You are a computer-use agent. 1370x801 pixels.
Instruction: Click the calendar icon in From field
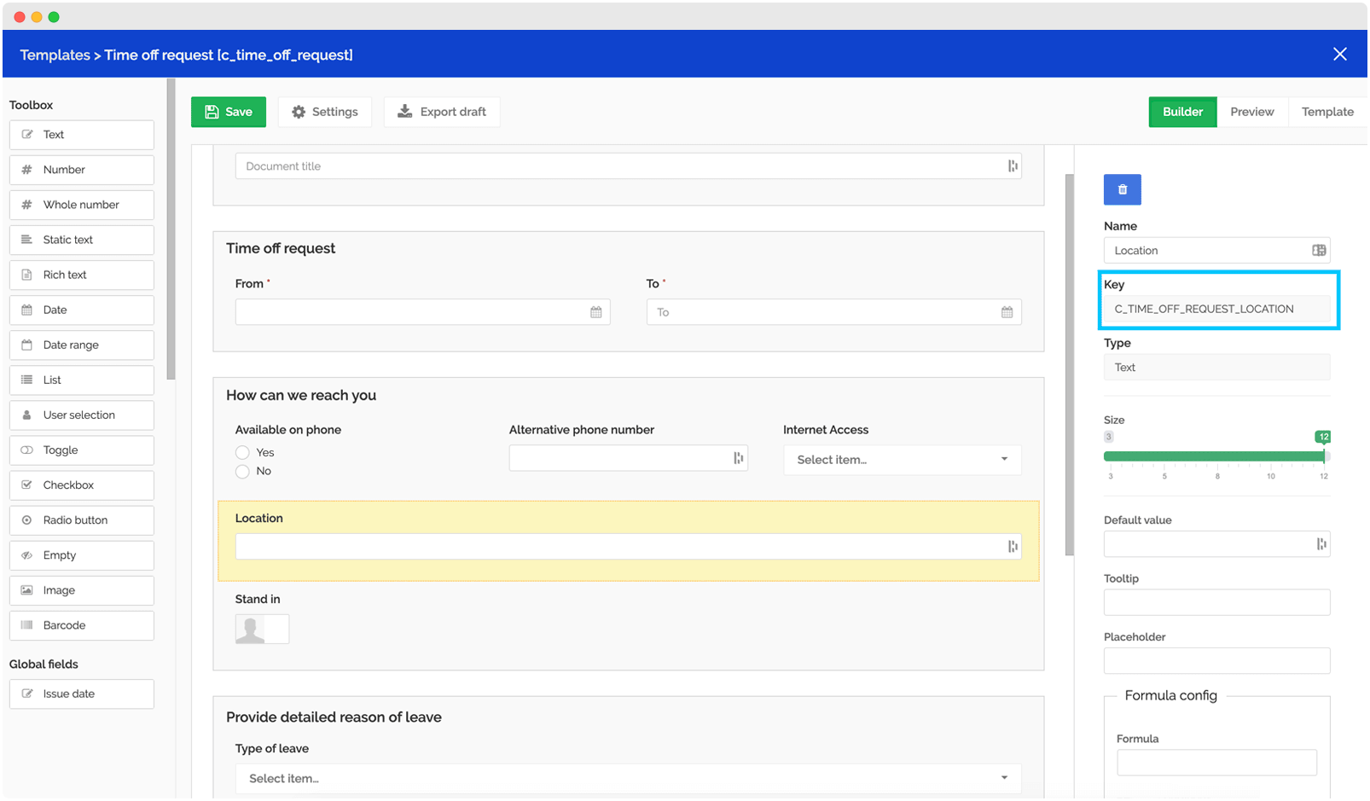[595, 312]
